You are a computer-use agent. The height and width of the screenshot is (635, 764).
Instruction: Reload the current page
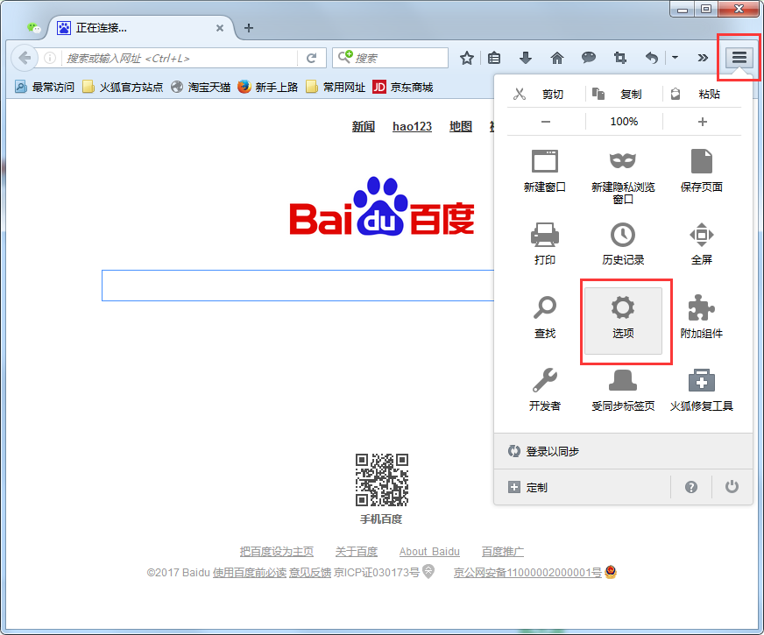311,58
